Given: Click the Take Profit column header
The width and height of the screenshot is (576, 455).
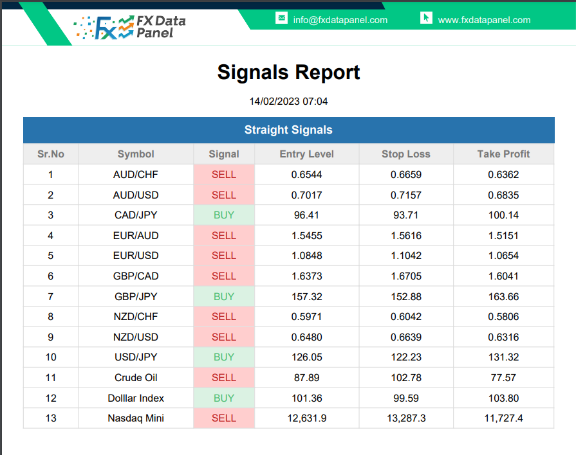Looking at the screenshot, I should (504, 154).
